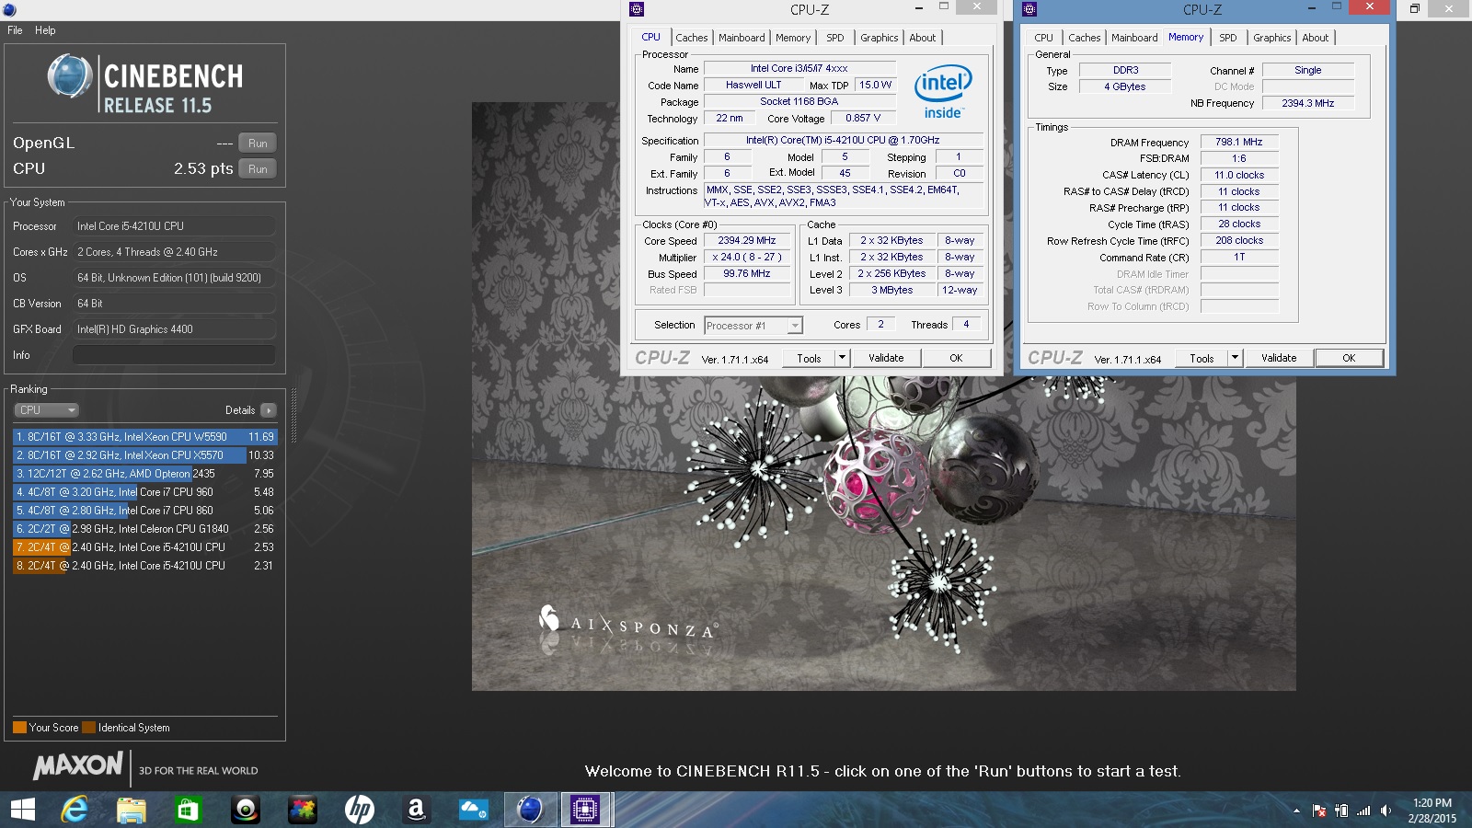Click Tools button in right CPU-Z window
Screen dimensions: 1472x828
[1202, 358]
